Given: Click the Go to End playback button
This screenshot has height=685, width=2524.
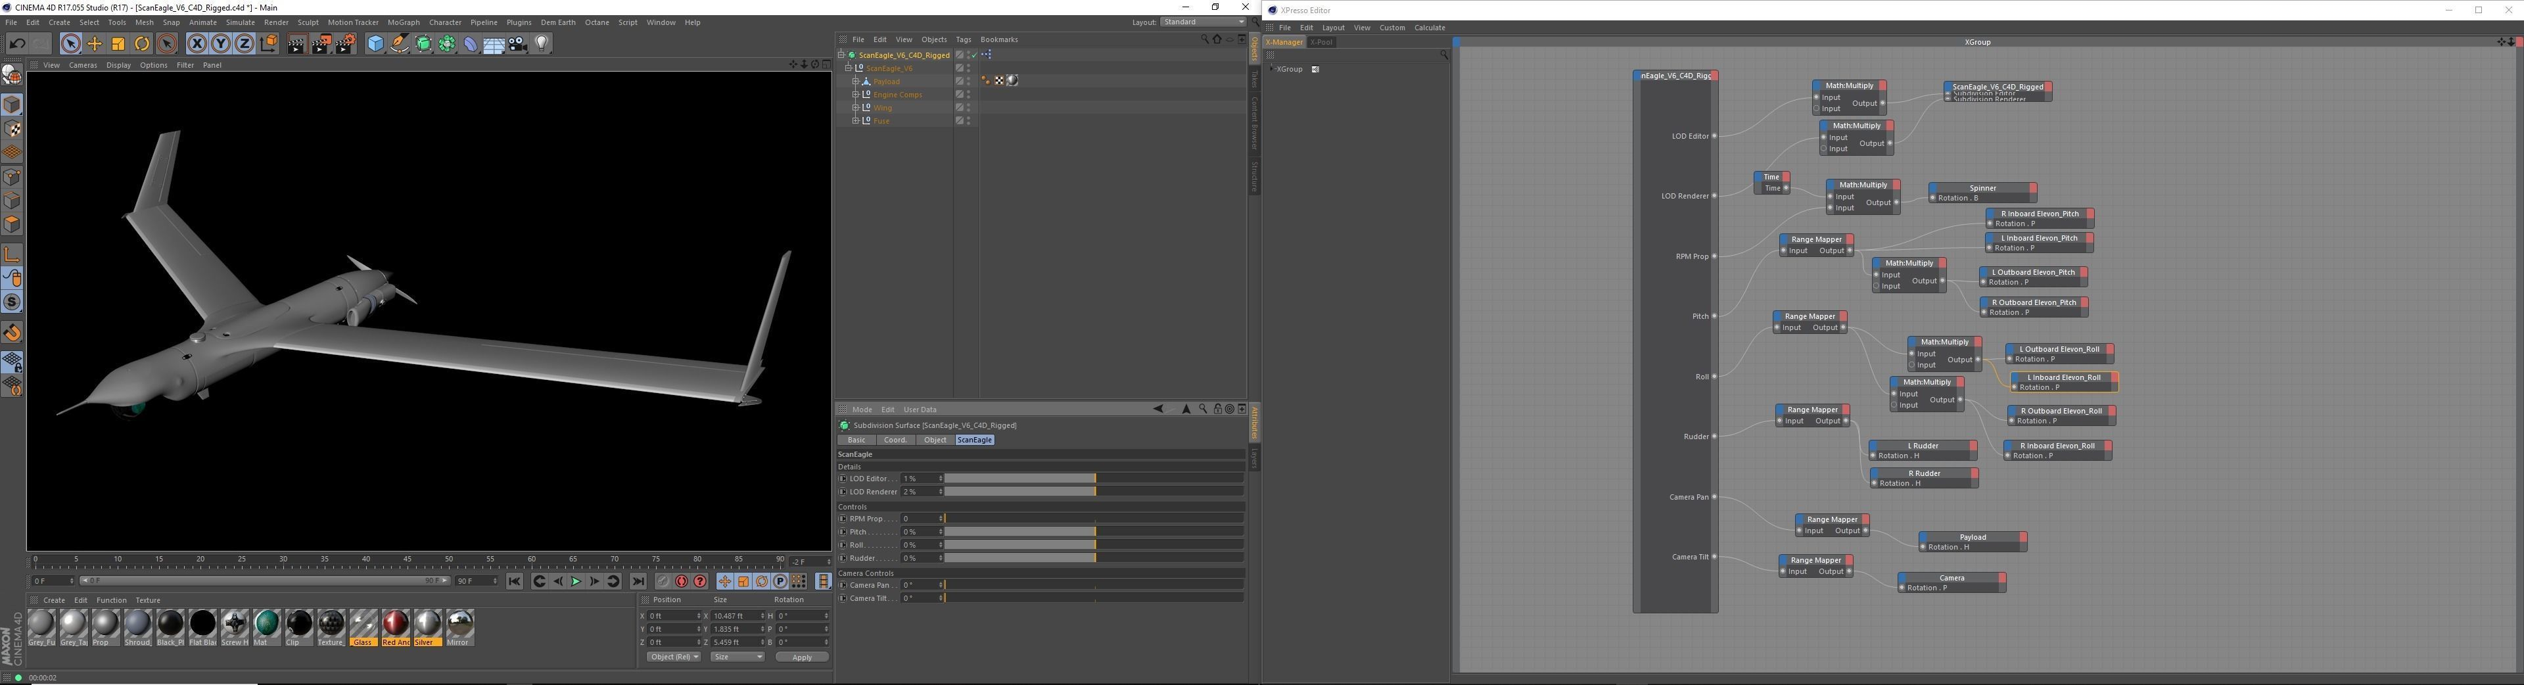Looking at the screenshot, I should pos(639,582).
